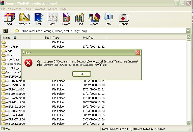193x132 pixels.
Task: Click the scrollbar thumb at top
Action: [x=188, y=40]
